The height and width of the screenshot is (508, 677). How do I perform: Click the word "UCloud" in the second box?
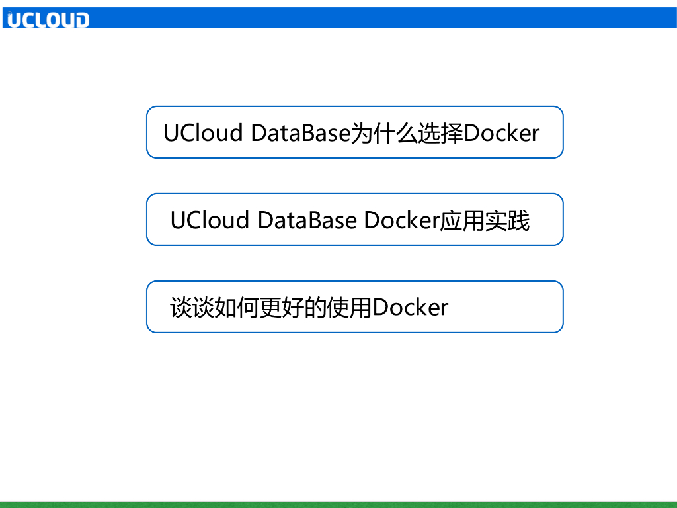[210, 220]
